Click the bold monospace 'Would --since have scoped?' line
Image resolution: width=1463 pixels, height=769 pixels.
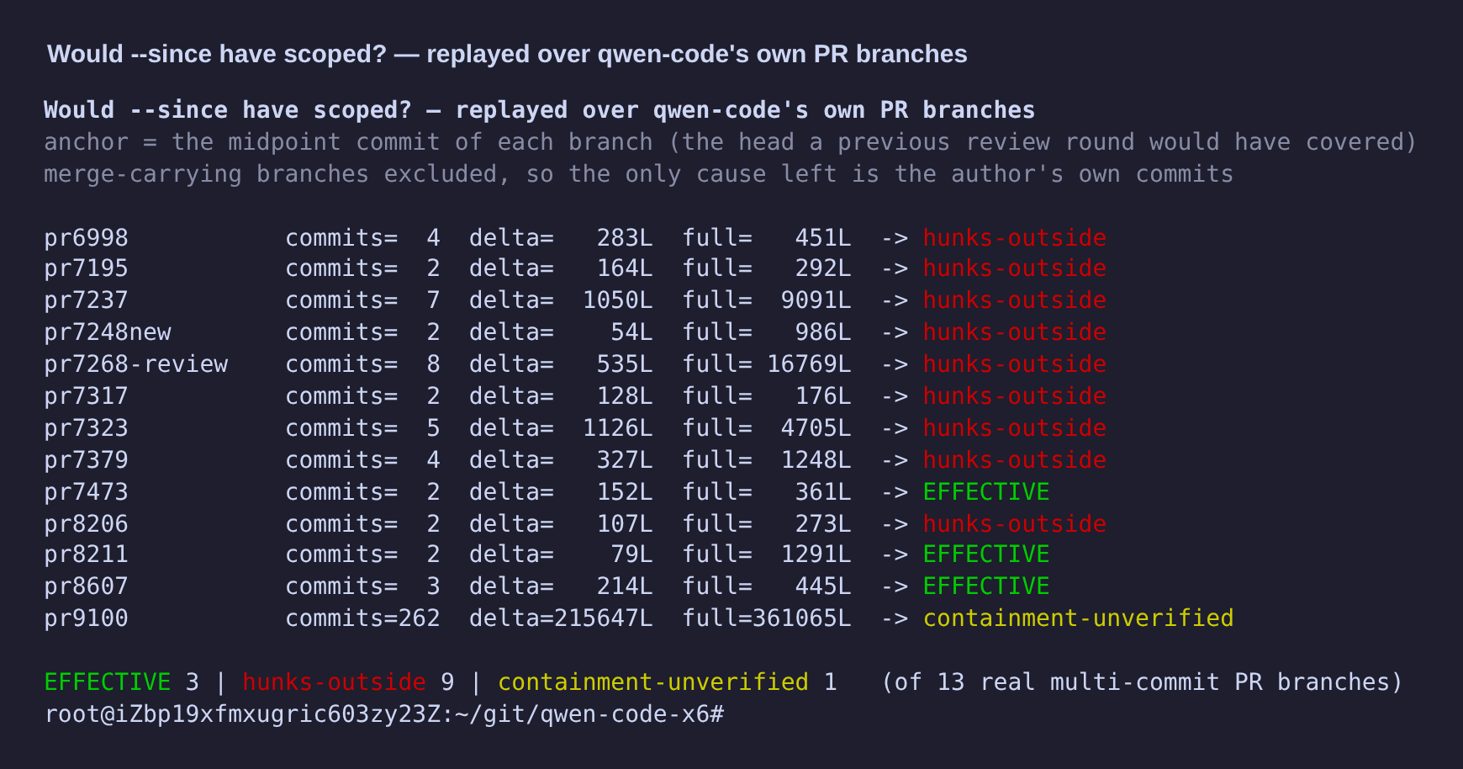pos(539,110)
